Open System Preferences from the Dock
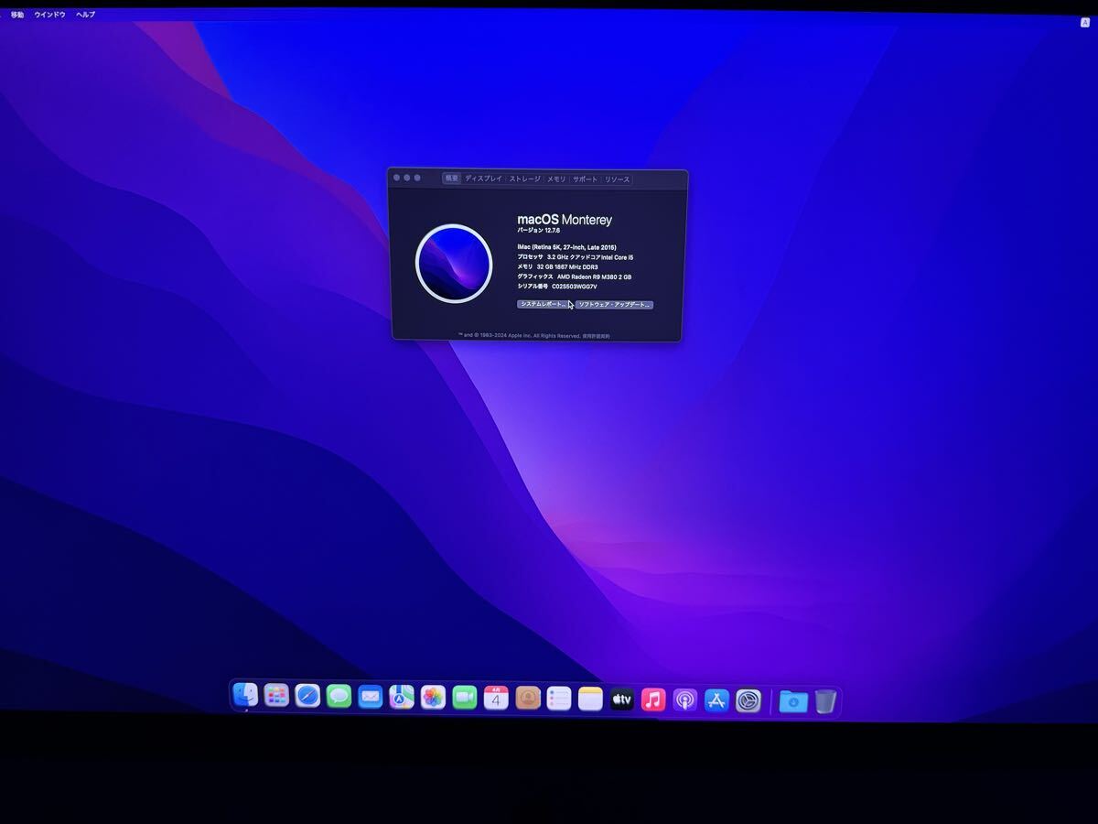 click(x=748, y=701)
